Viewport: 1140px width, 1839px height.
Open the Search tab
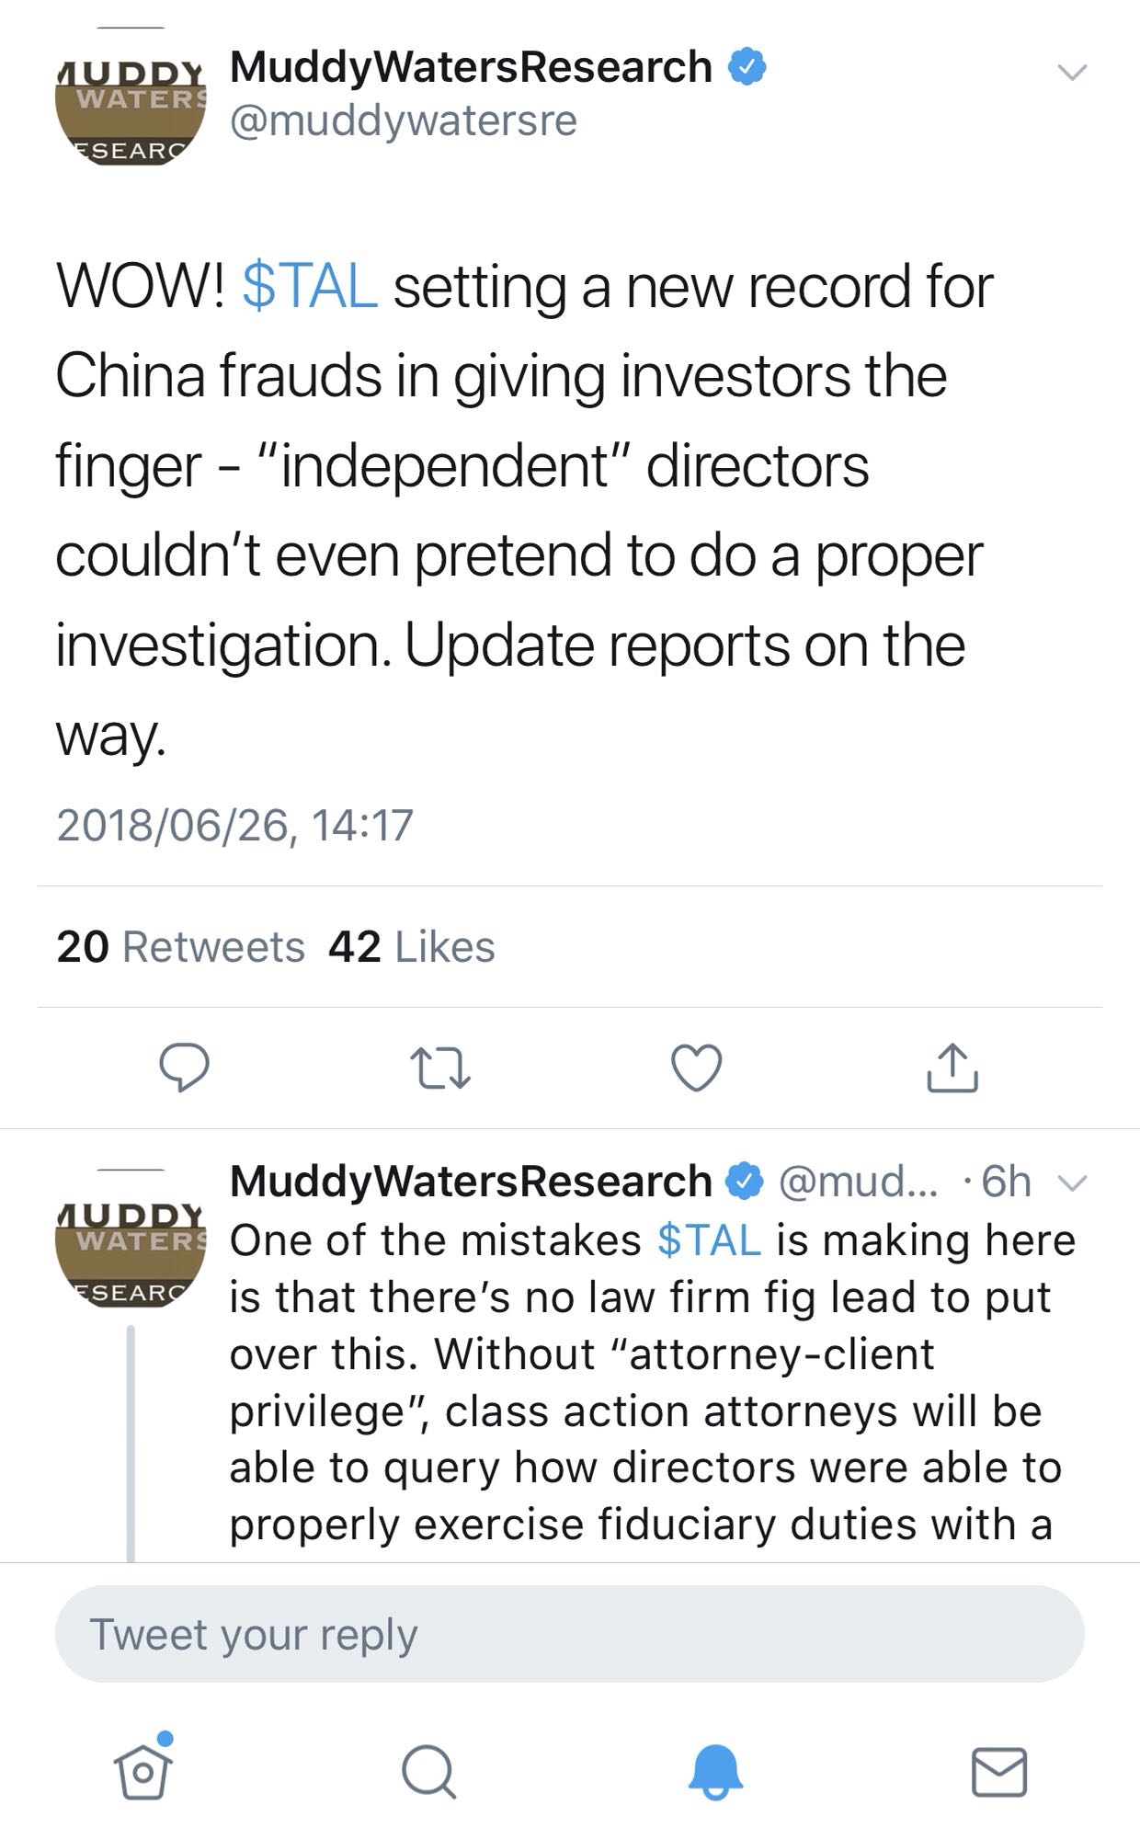(428, 1771)
